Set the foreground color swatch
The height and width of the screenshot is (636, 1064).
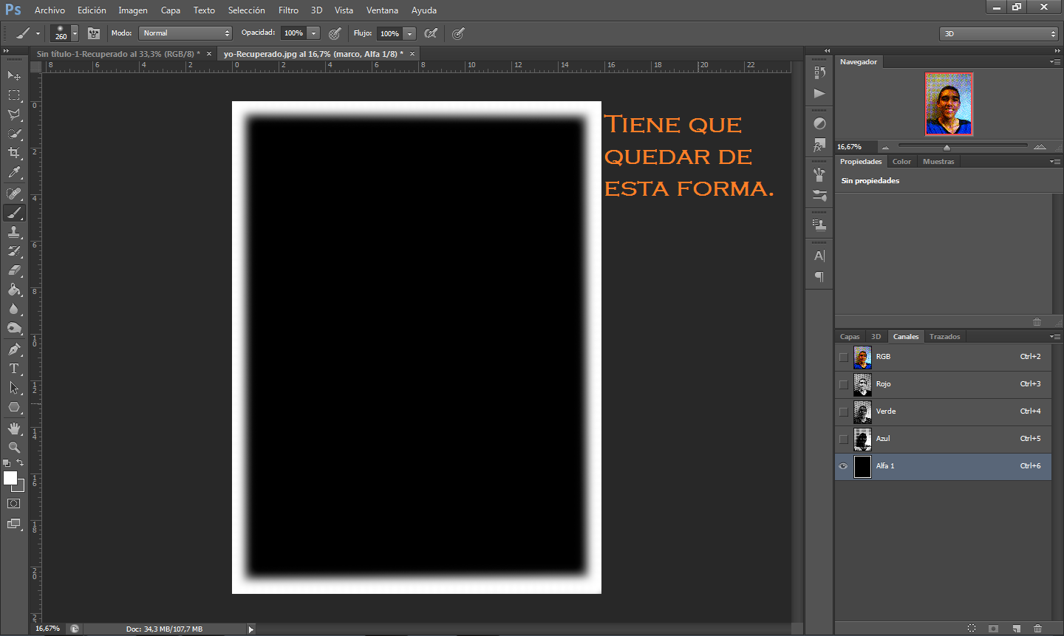10,479
